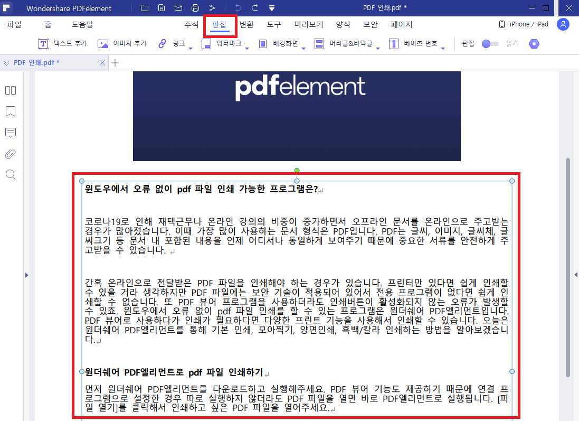Open the comments panel icon
This screenshot has width=579, height=421.
pos(11,133)
